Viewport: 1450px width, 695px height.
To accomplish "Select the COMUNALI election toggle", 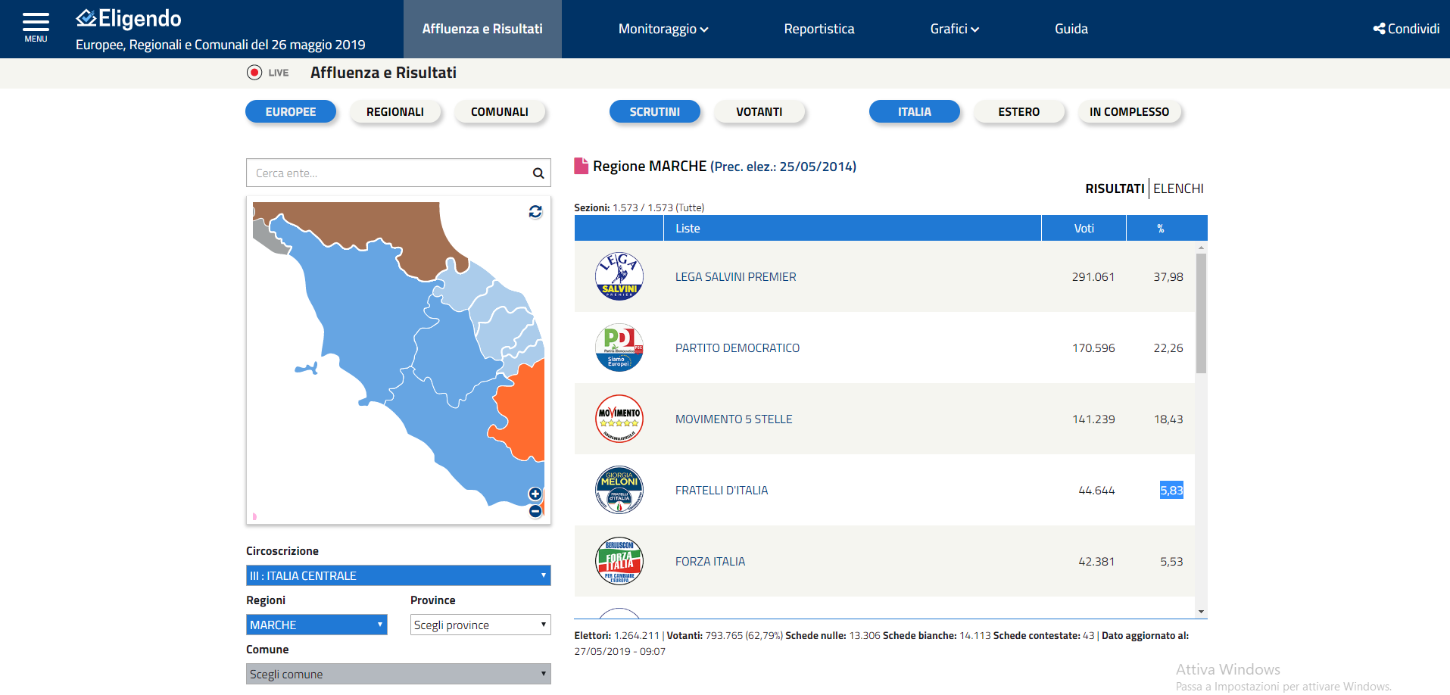I will click(500, 111).
